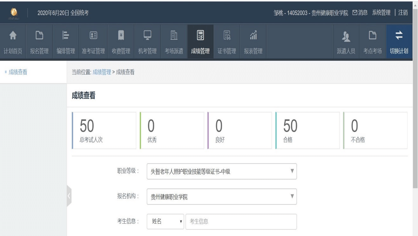The image size is (418, 236).
Task: Click 派遣人员 personnel icon
Action: [x=346, y=42]
